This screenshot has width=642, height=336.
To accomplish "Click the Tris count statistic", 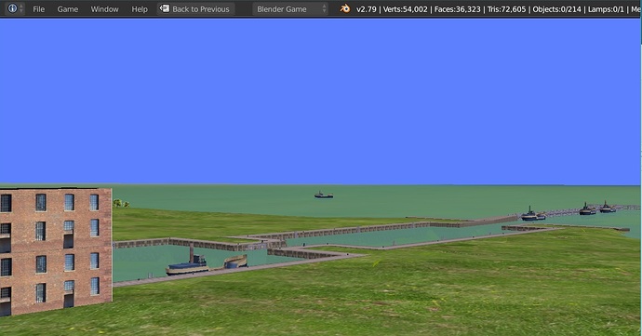I will [506, 9].
